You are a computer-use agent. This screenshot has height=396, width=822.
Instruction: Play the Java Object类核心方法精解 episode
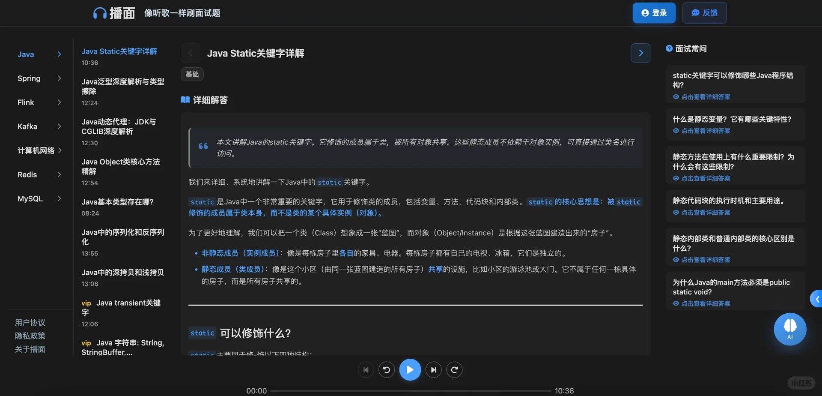click(x=121, y=166)
